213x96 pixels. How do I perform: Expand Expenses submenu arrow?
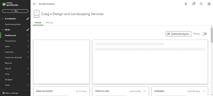click(x=28, y=52)
